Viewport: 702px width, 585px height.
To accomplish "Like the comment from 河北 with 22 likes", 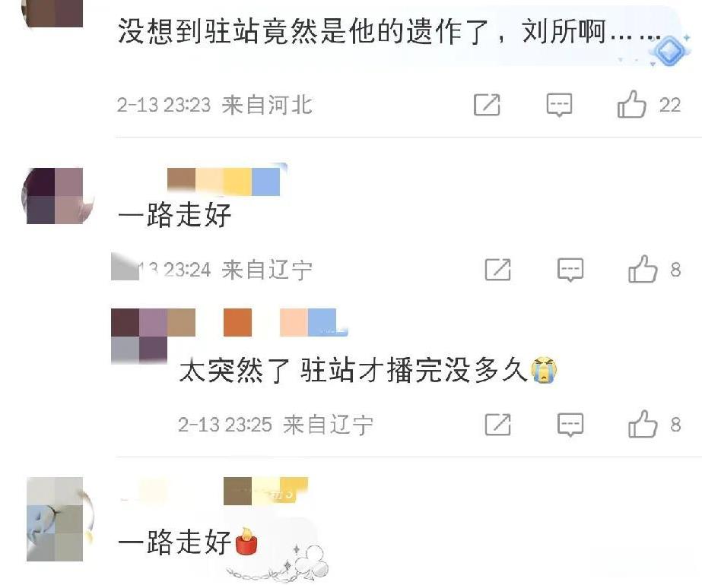I will coord(631,104).
